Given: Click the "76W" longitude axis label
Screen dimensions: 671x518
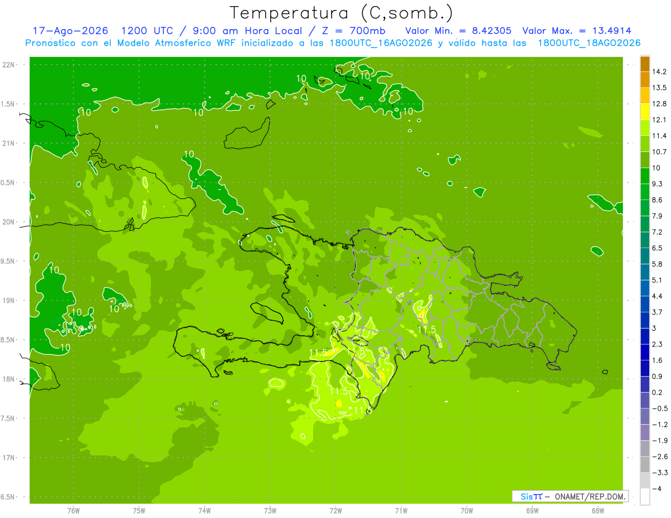Looking at the screenshot, I should (x=73, y=510).
